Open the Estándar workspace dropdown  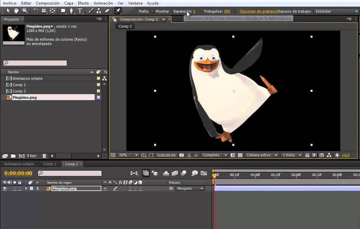pyautogui.click(x=336, y=11)
